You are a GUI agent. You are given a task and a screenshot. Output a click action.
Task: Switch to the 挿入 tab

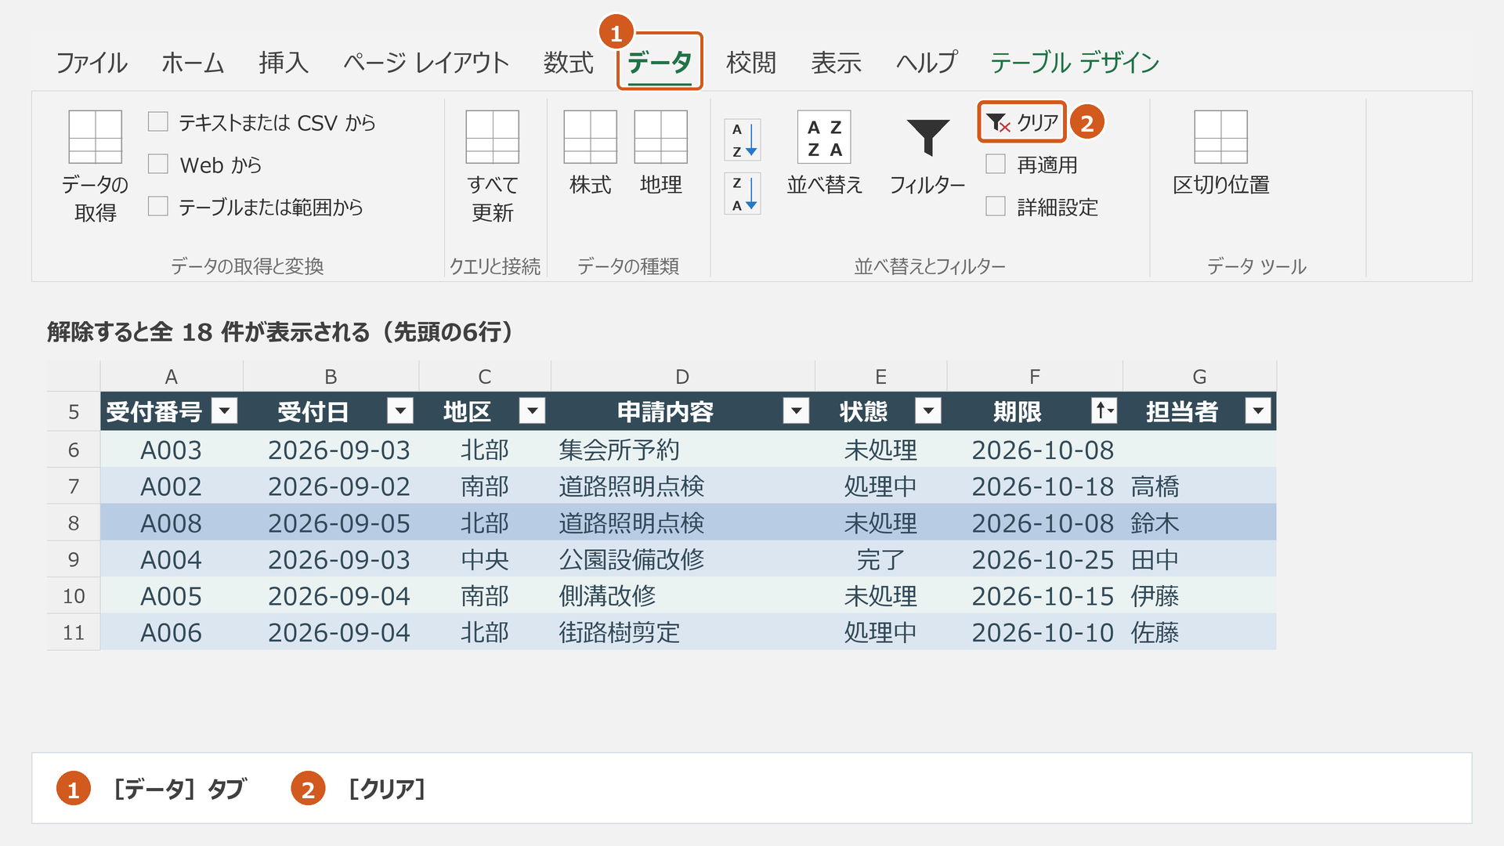(x=284, y=63)
